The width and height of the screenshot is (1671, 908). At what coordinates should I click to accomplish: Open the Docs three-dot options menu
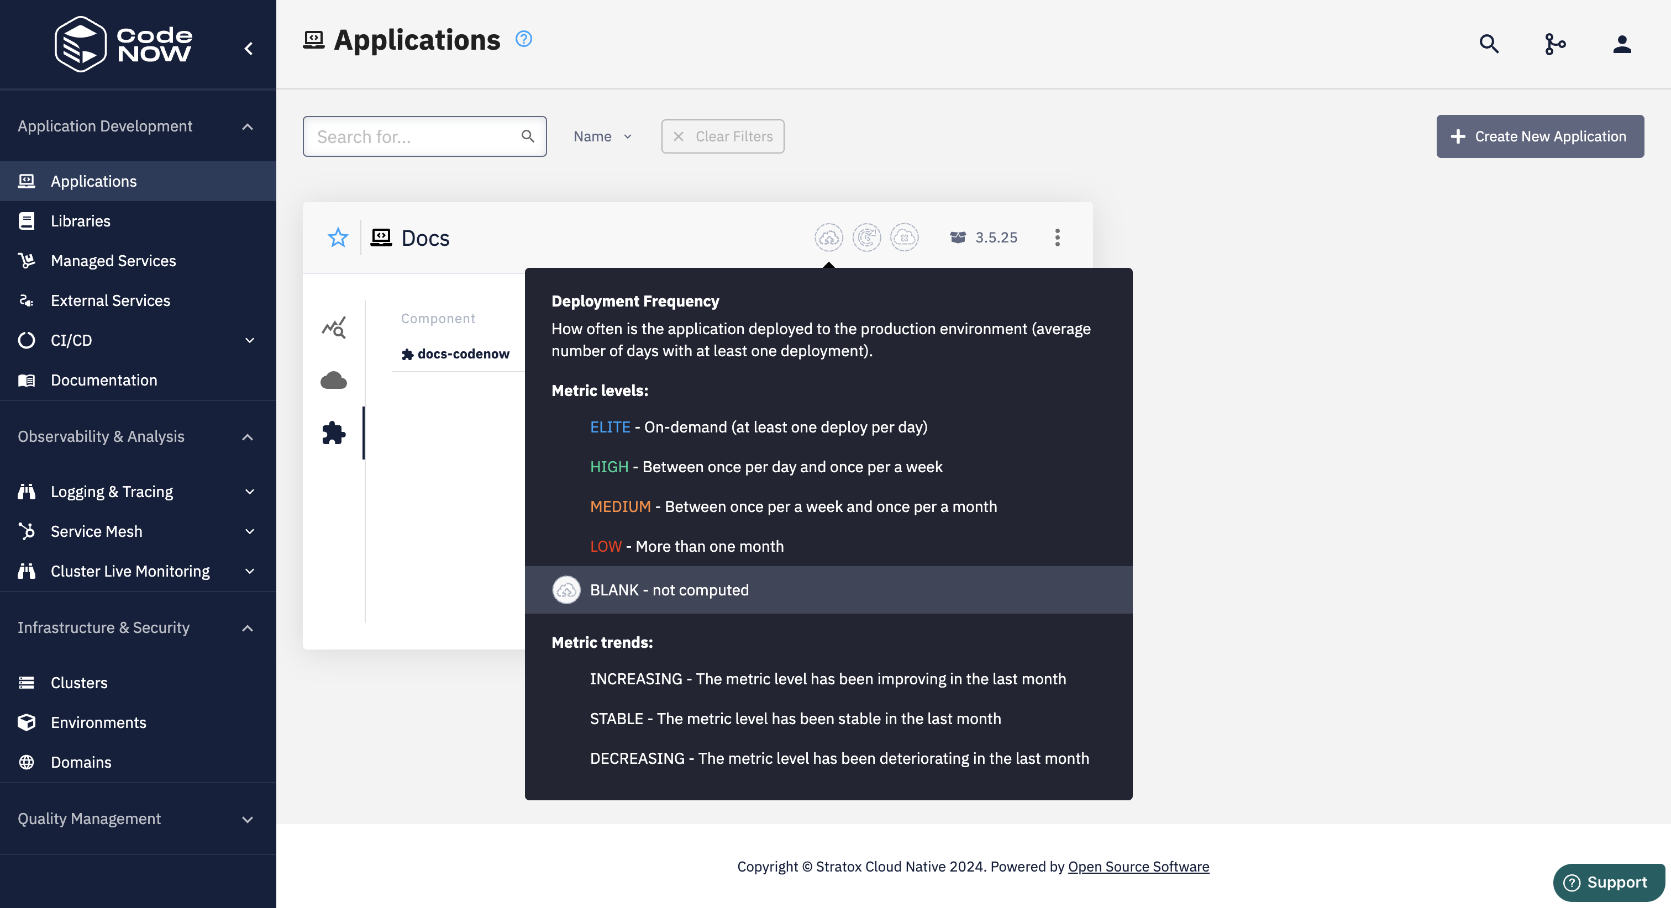(1057, 237)
